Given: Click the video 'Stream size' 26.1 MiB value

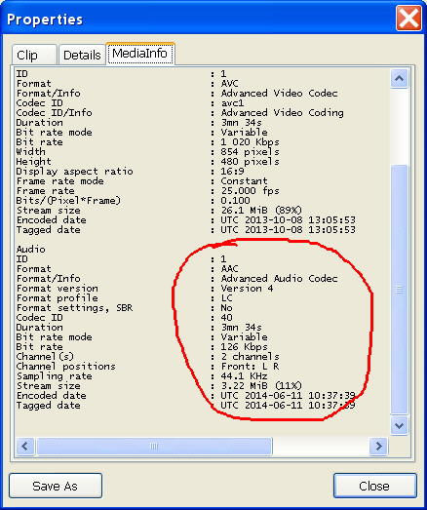Looking at the screenshot, I should coord(261,210).
